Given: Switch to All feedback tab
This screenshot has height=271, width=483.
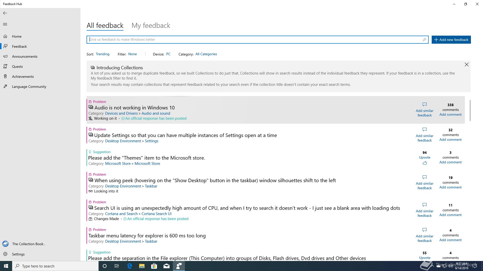Looking at the screenshot, I should click(105, 26).
